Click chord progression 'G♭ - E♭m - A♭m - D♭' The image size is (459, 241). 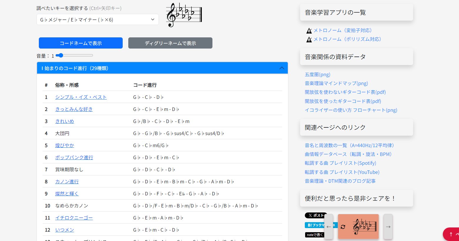tap(158, 218)
